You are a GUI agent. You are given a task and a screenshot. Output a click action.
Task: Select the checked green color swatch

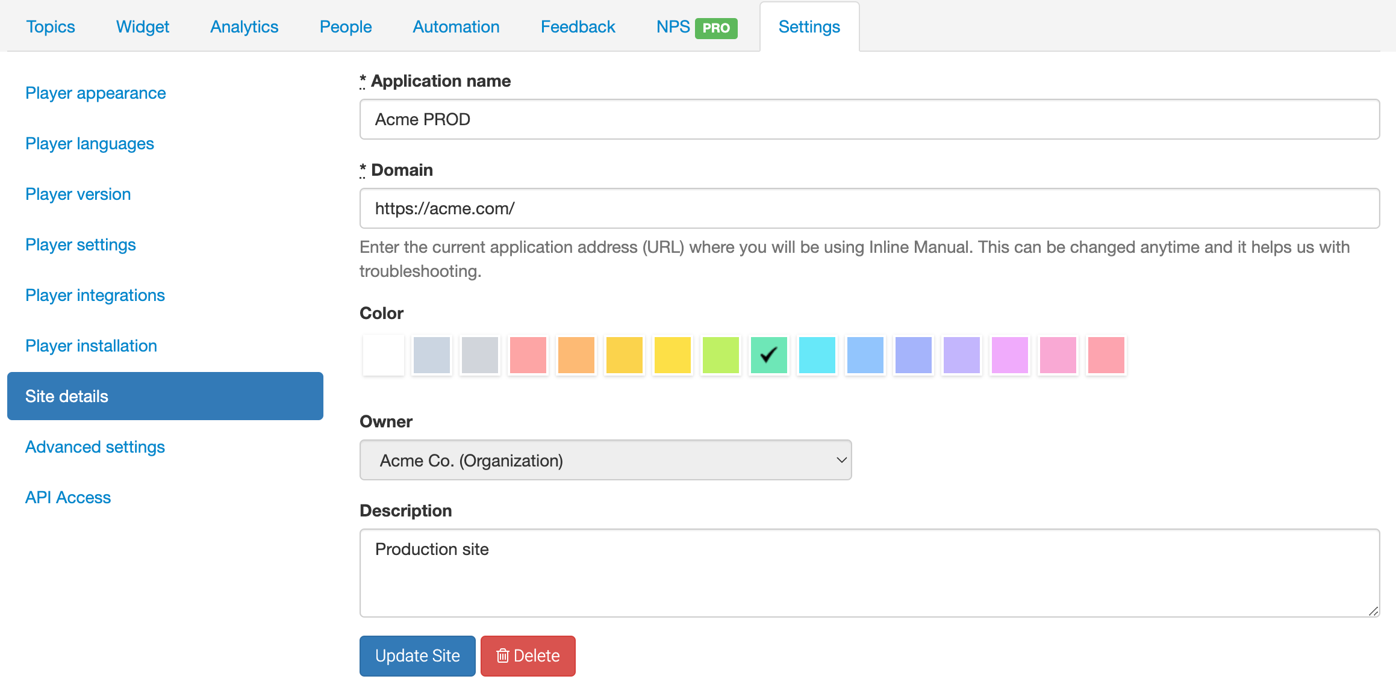coord(768,355)
